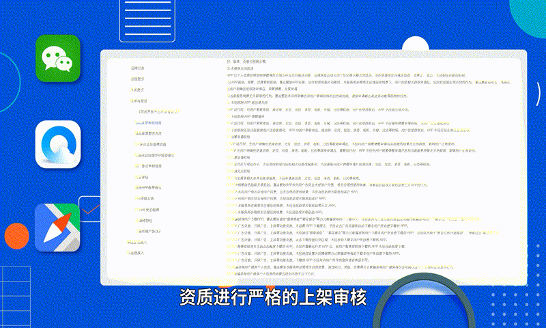Open the Quark browser app icon

[x=58, y=144]
